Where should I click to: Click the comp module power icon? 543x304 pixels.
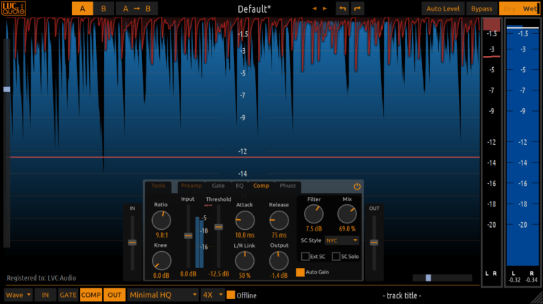pyautogui.click(x=357, y=187)
